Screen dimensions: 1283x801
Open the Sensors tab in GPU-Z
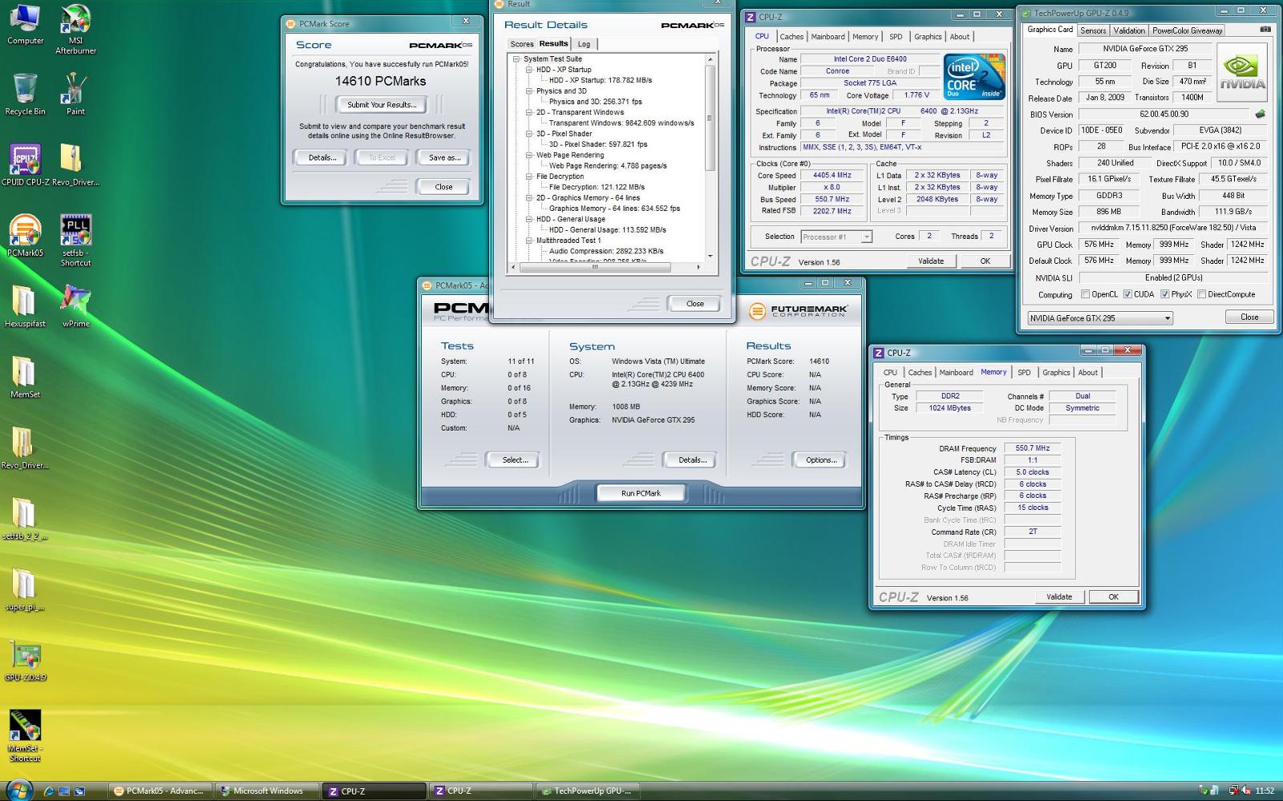pyautogui.click(x=1093, y=30)
